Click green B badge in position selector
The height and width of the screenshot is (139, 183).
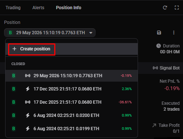[10, 33]
